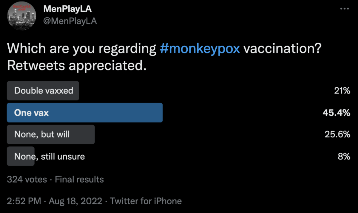Click the @MenPlayLA handle
Viewport: 358px width, 213px height.
[70, 22]
